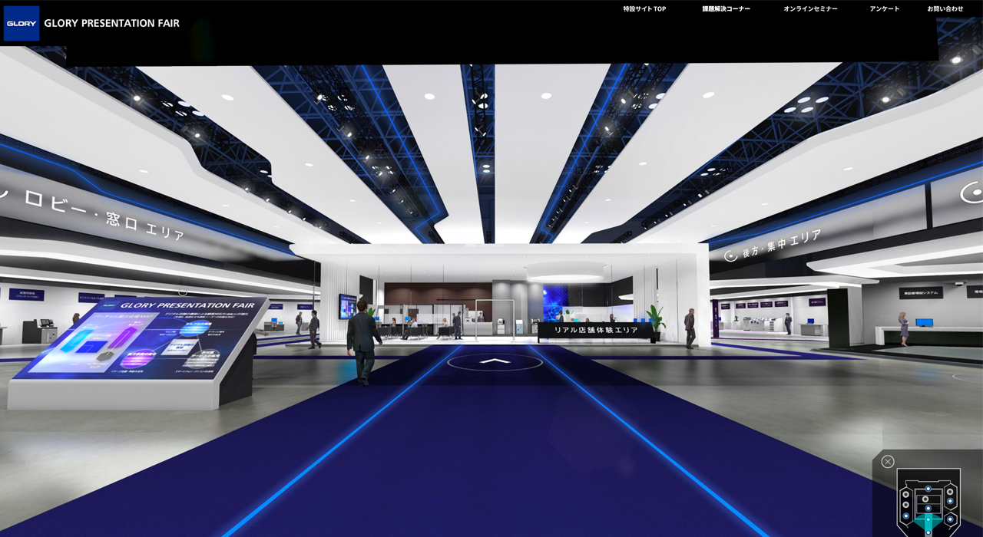
Task: Close the floor minimap with X button
Action: point(888,462)
